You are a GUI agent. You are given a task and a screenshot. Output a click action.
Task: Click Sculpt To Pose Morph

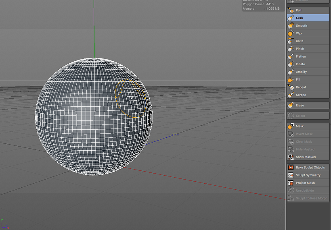coord(308,198)
